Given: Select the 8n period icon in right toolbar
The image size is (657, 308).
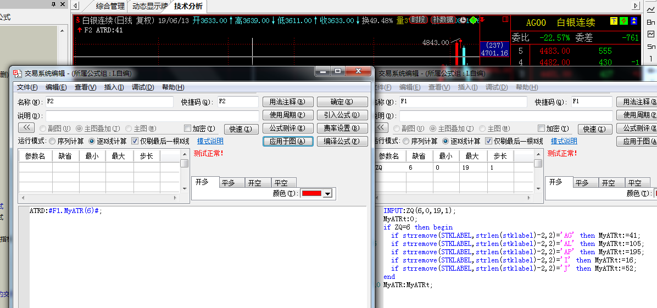Looking at the screenshot, I should (651, 22).
